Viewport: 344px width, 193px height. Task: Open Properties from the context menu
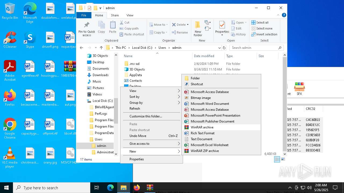[x=152, y=159]
